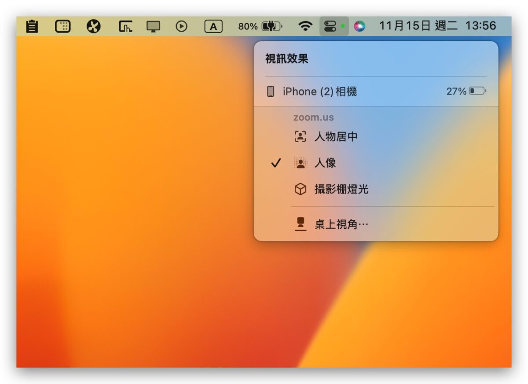Click the Desk View icon

point(300,224)
